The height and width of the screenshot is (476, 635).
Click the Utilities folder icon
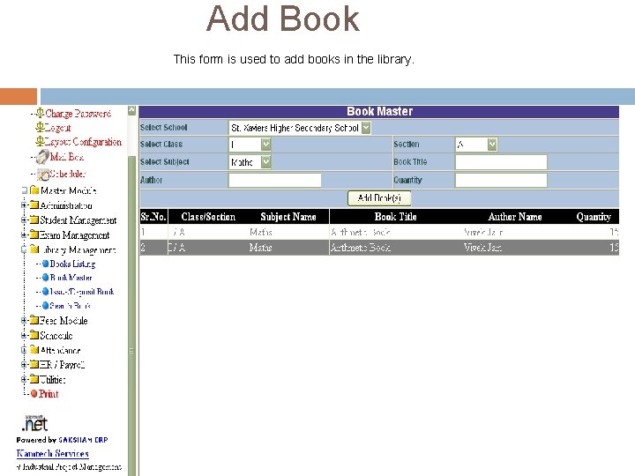pos(34,379)
